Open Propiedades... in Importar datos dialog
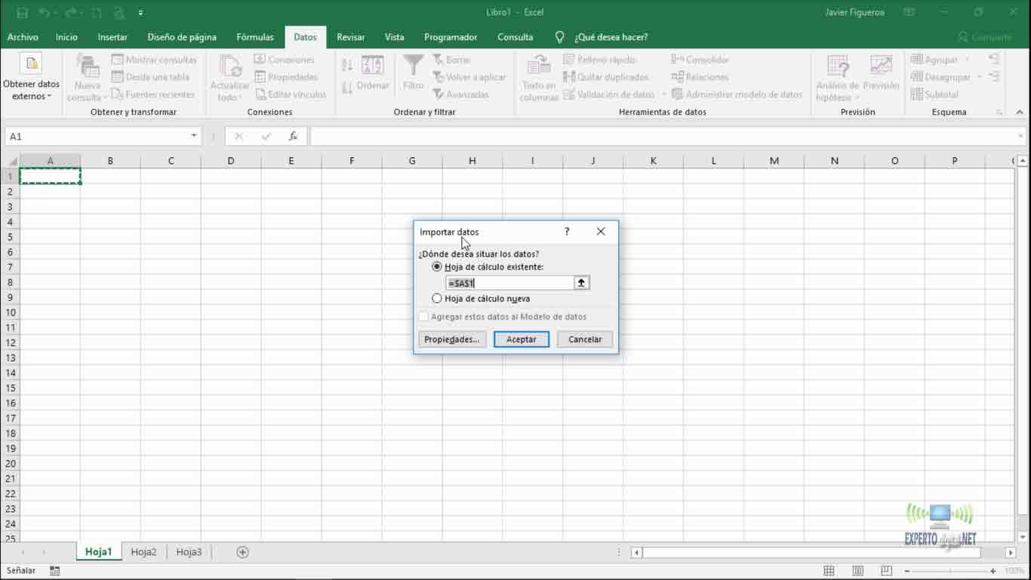This screenshot has width=1031, height=580. (451, 340)
